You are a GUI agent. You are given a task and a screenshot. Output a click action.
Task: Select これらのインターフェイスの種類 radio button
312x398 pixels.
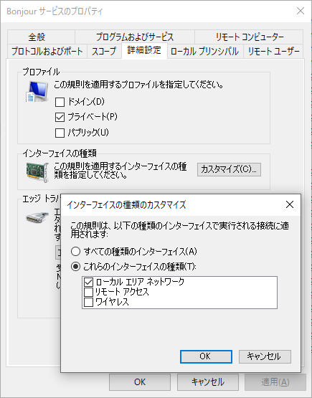point(75,267)
